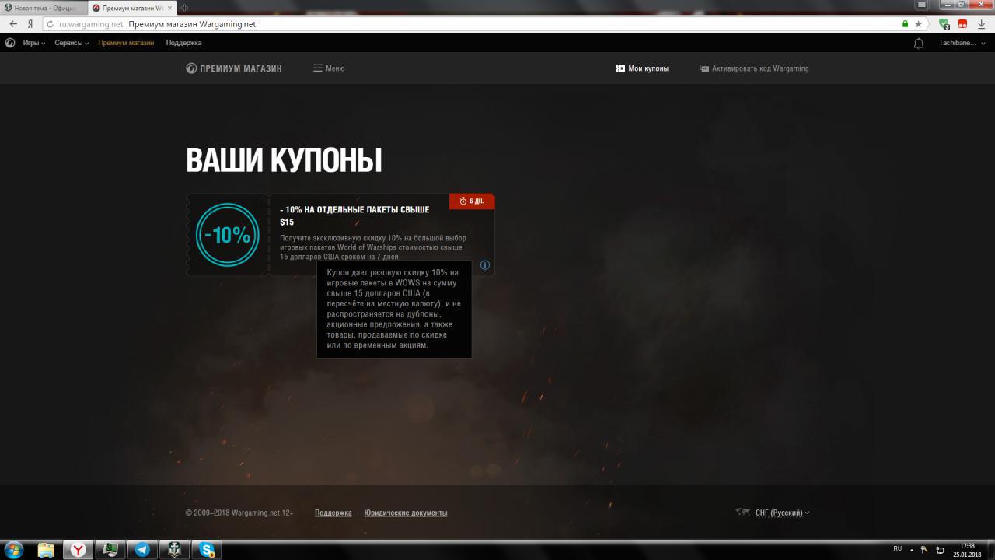
Task: Click the Yandex "Я" home button
Action: [30, 24]
